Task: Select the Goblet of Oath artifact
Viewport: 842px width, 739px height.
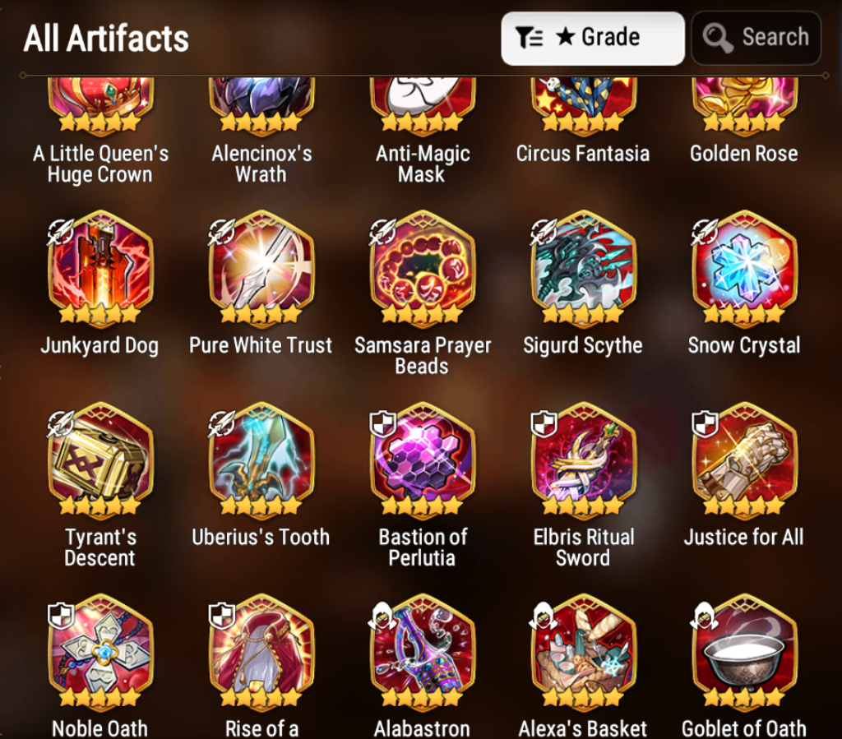Action: coord(745,652)
